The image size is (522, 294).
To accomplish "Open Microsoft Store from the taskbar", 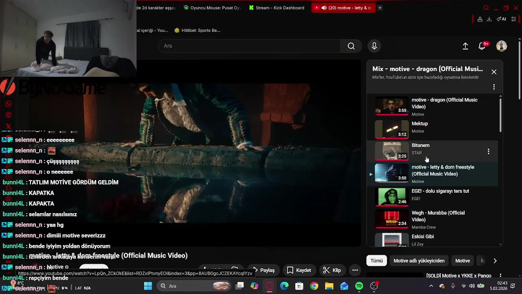I will 299,286.
